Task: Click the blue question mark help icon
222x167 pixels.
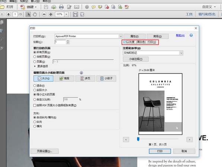Action: (x=191, y=35)
